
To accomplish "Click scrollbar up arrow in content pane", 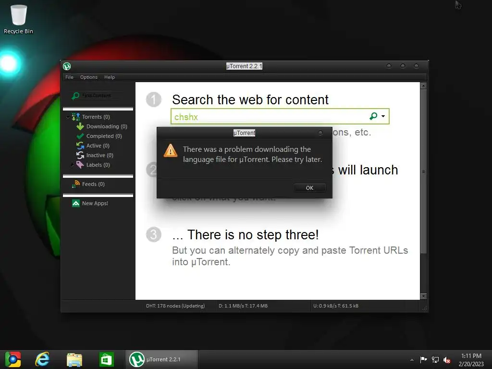I will point(423,86).
